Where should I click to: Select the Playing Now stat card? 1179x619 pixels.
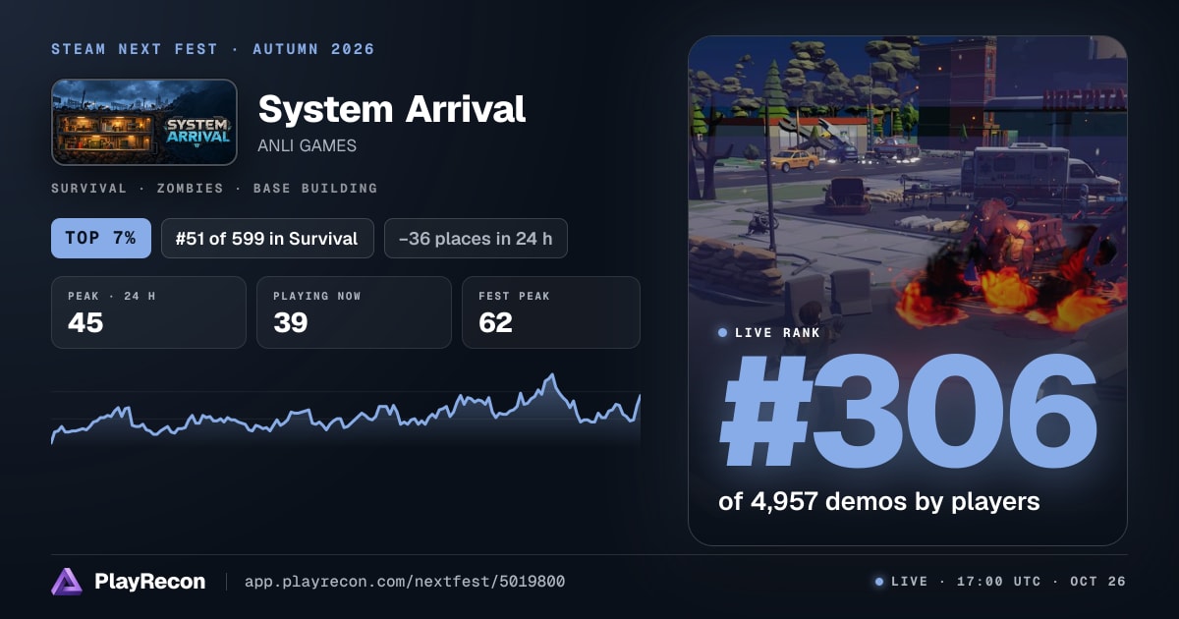point(354,312)
